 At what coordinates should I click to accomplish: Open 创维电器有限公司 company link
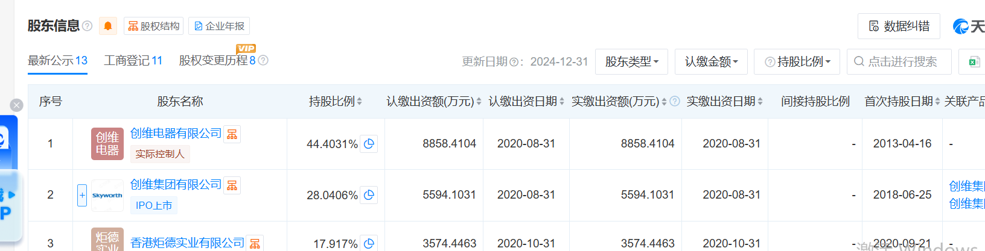tap(176, 134)
